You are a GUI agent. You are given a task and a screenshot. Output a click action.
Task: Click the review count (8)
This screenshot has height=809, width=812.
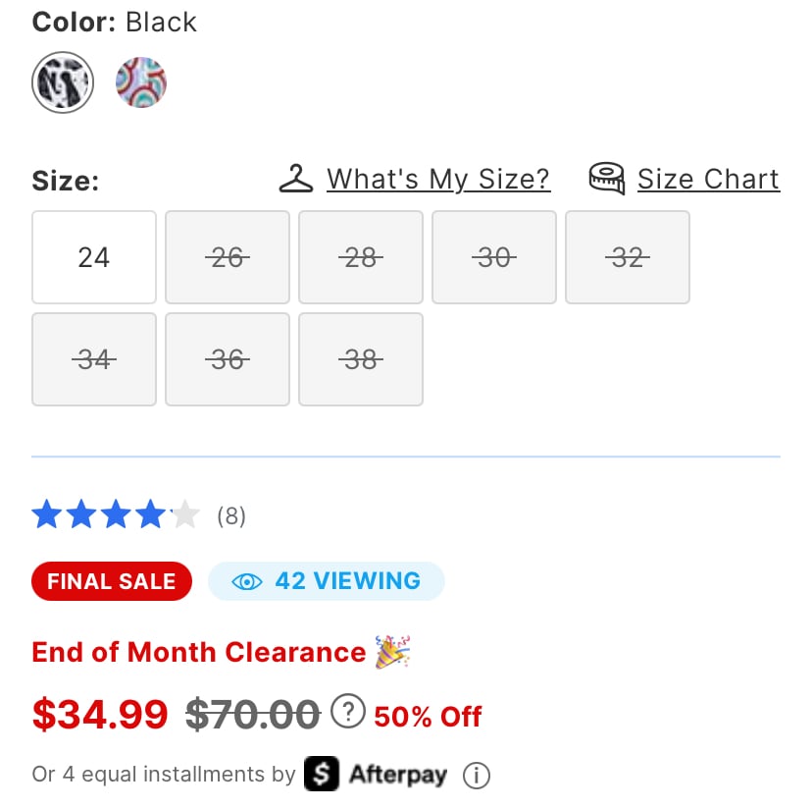click(231, 516)
